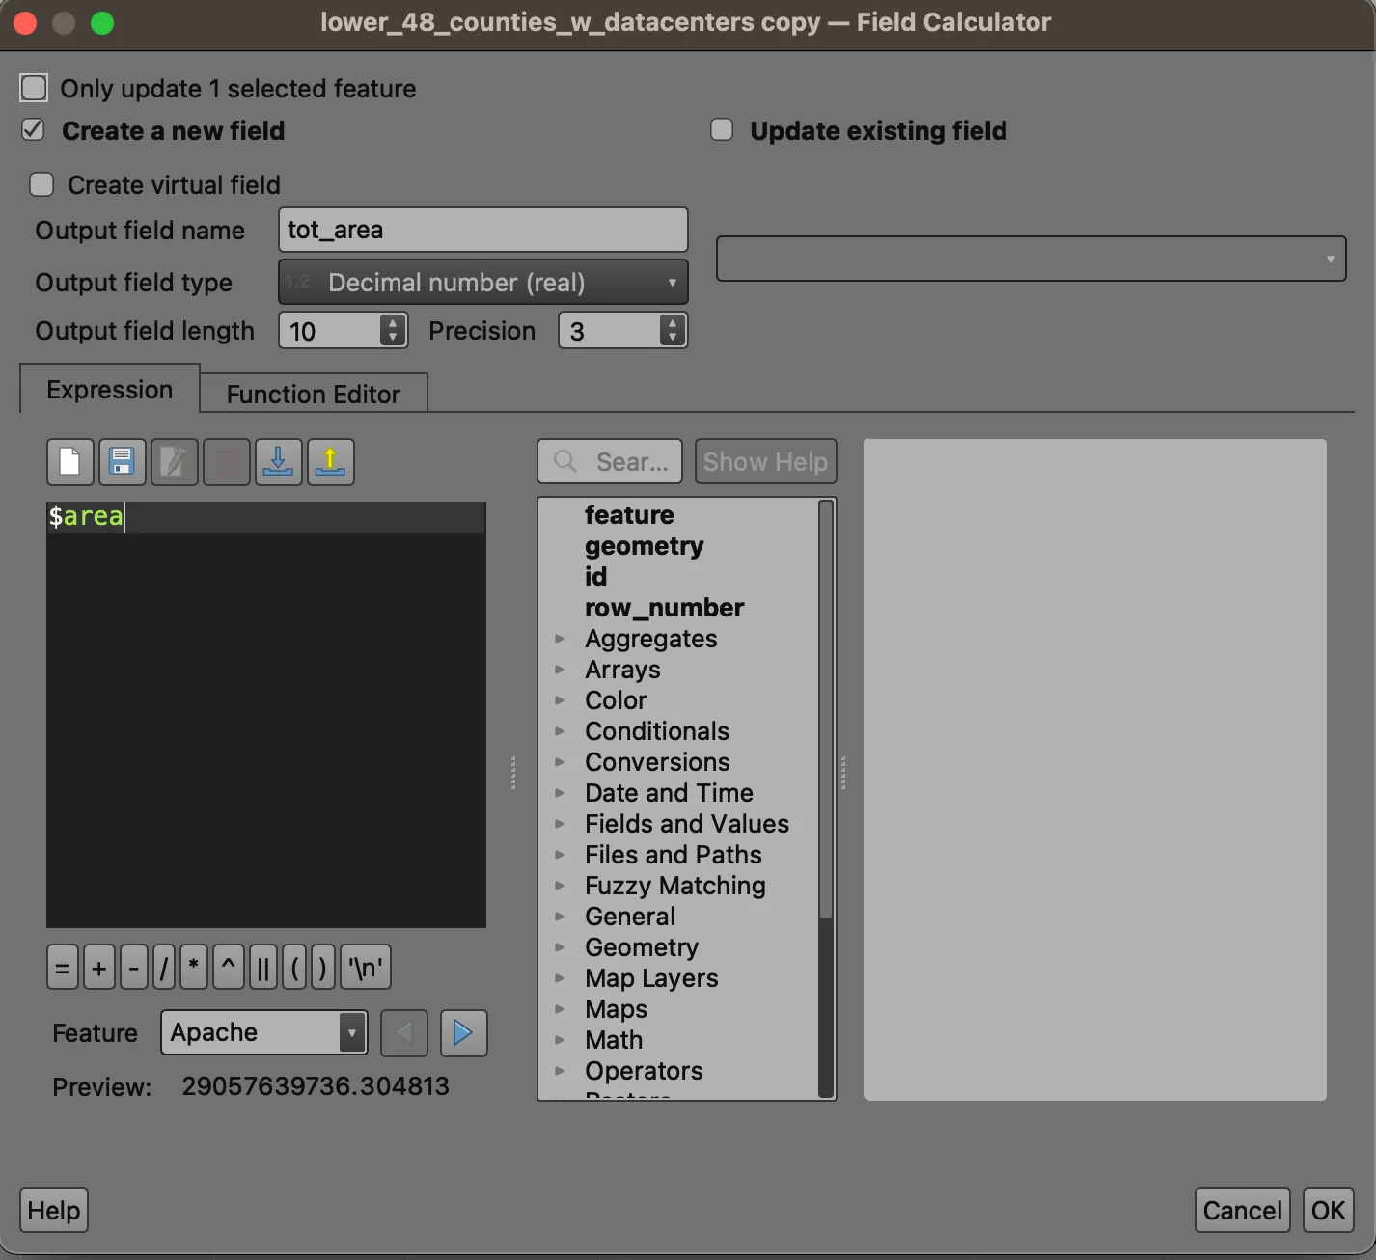This screenshot has height=1260, width=1376.
Task: Check the Update existing field option
Action: 722,130
